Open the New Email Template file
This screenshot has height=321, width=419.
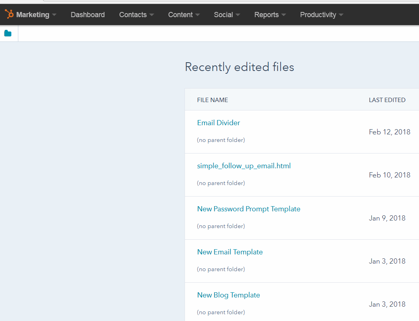[x=230, y=252]
